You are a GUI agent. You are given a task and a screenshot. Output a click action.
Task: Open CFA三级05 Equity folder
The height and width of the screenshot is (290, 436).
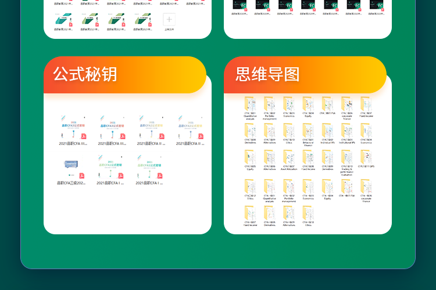click(x=250, y=160)
